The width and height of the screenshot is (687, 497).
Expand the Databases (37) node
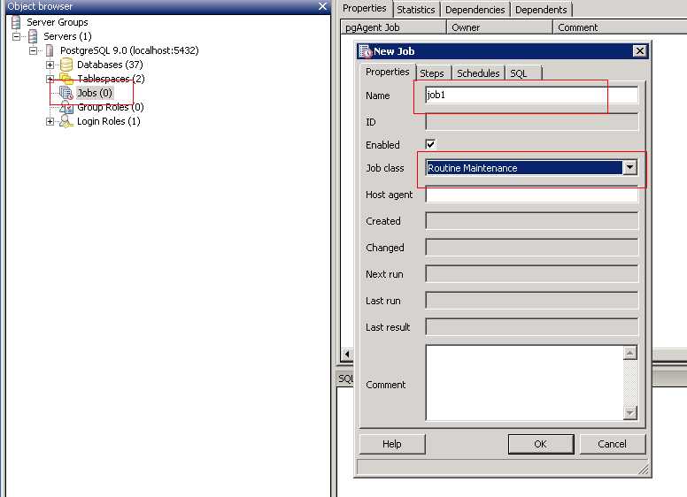click(x=50, y=65)
